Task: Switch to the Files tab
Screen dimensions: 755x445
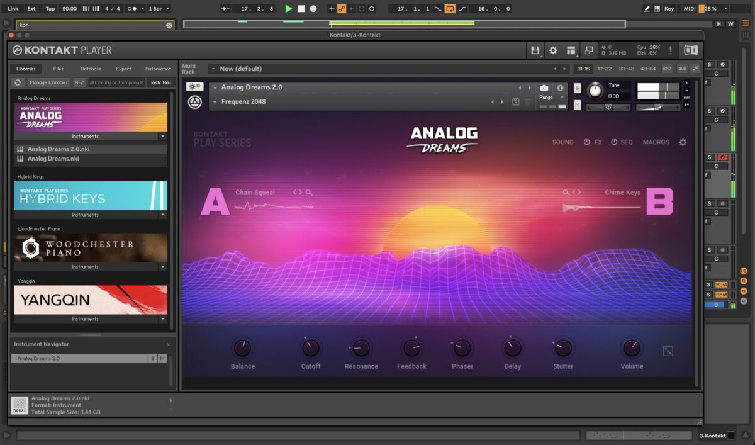Action: click(59, 69)
